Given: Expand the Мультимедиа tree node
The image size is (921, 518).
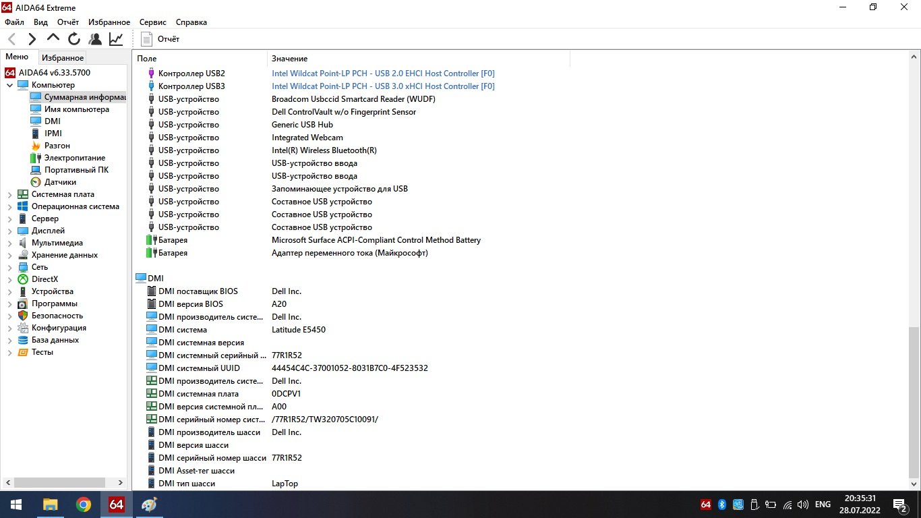Looking at the screenshot, I should 9,243.
